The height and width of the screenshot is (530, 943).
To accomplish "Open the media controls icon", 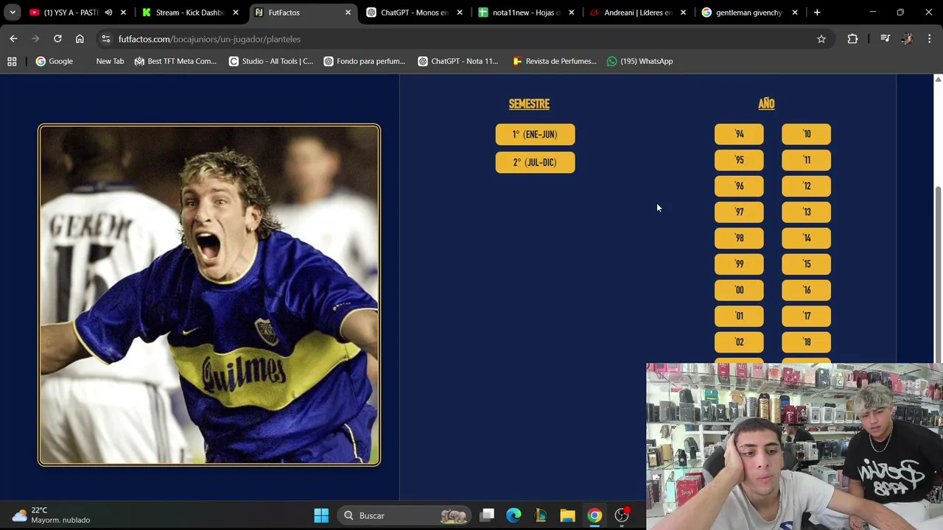I will [x=885, y=39].
